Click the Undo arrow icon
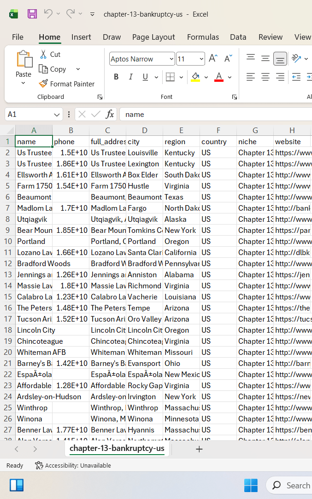Image resolution: width=312 pixels, height=499 pixels. point(48,14)
